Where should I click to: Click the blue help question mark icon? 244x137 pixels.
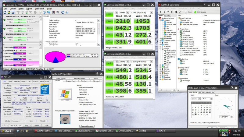pos(63,12)
